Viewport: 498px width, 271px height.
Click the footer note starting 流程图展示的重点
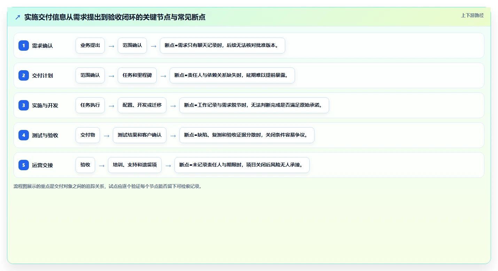pyautogui.click(x=108, y=186)
